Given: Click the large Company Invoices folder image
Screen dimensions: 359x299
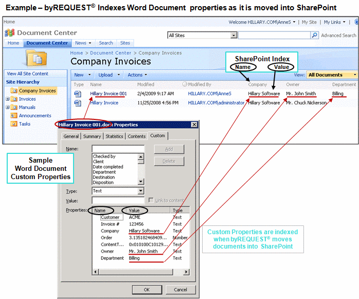Looking at the screenshot, I should (37, 59).
